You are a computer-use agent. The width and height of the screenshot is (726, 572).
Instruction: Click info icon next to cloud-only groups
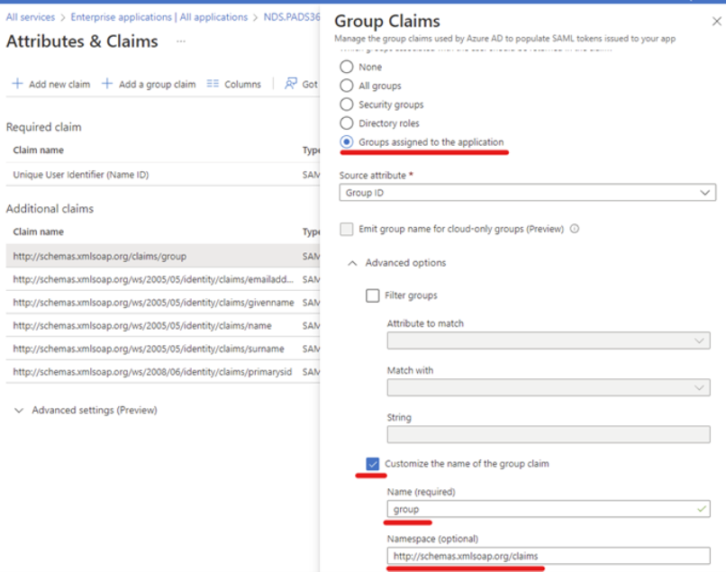pos(574,229)
